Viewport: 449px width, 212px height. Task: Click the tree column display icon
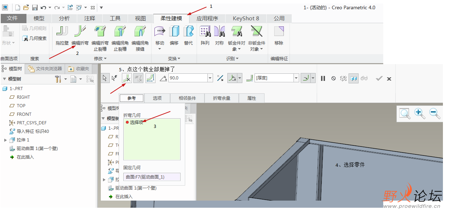(90, 79)
